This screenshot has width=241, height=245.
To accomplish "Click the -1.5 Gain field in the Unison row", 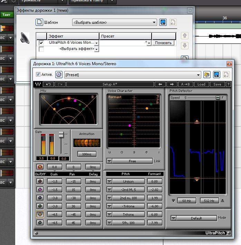I will point(55,181).
